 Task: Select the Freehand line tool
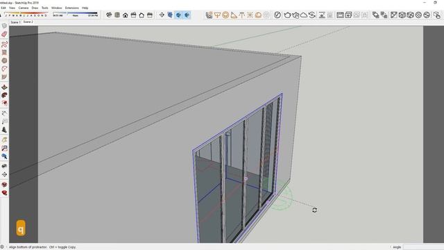coord(4,44)
